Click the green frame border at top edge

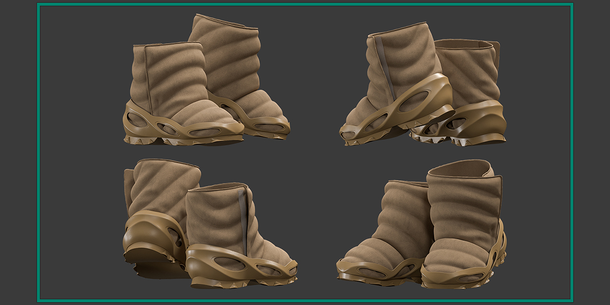point(305,4)
